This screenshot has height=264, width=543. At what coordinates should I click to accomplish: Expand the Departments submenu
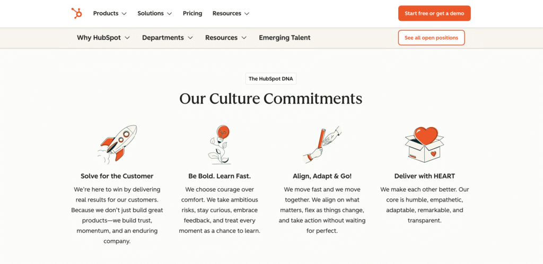coord(168,38)
